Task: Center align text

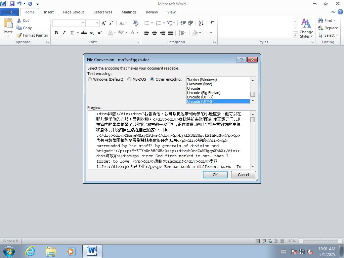Action: point(155,33)
